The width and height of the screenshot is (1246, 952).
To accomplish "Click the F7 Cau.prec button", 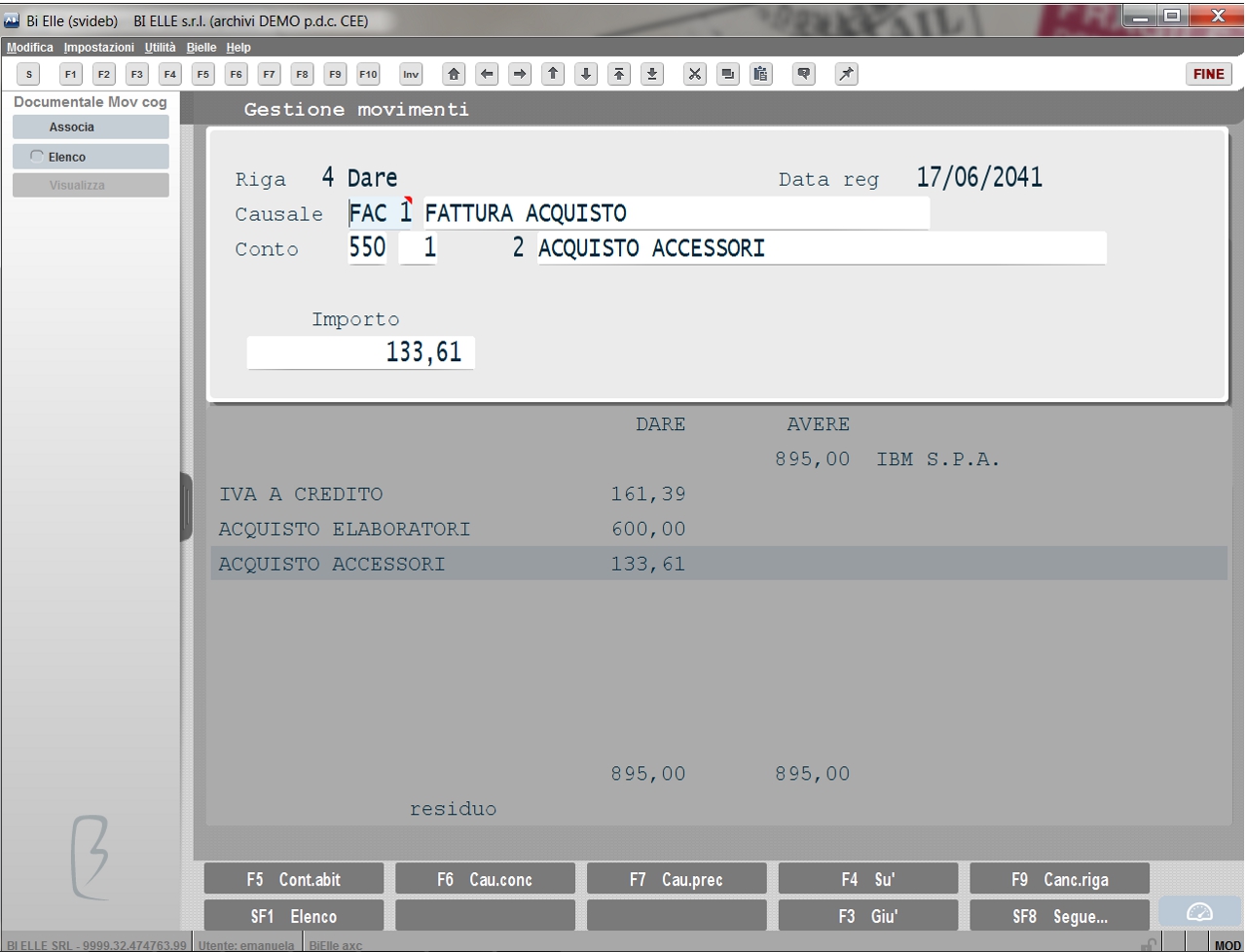I will (x=677, y=879).
